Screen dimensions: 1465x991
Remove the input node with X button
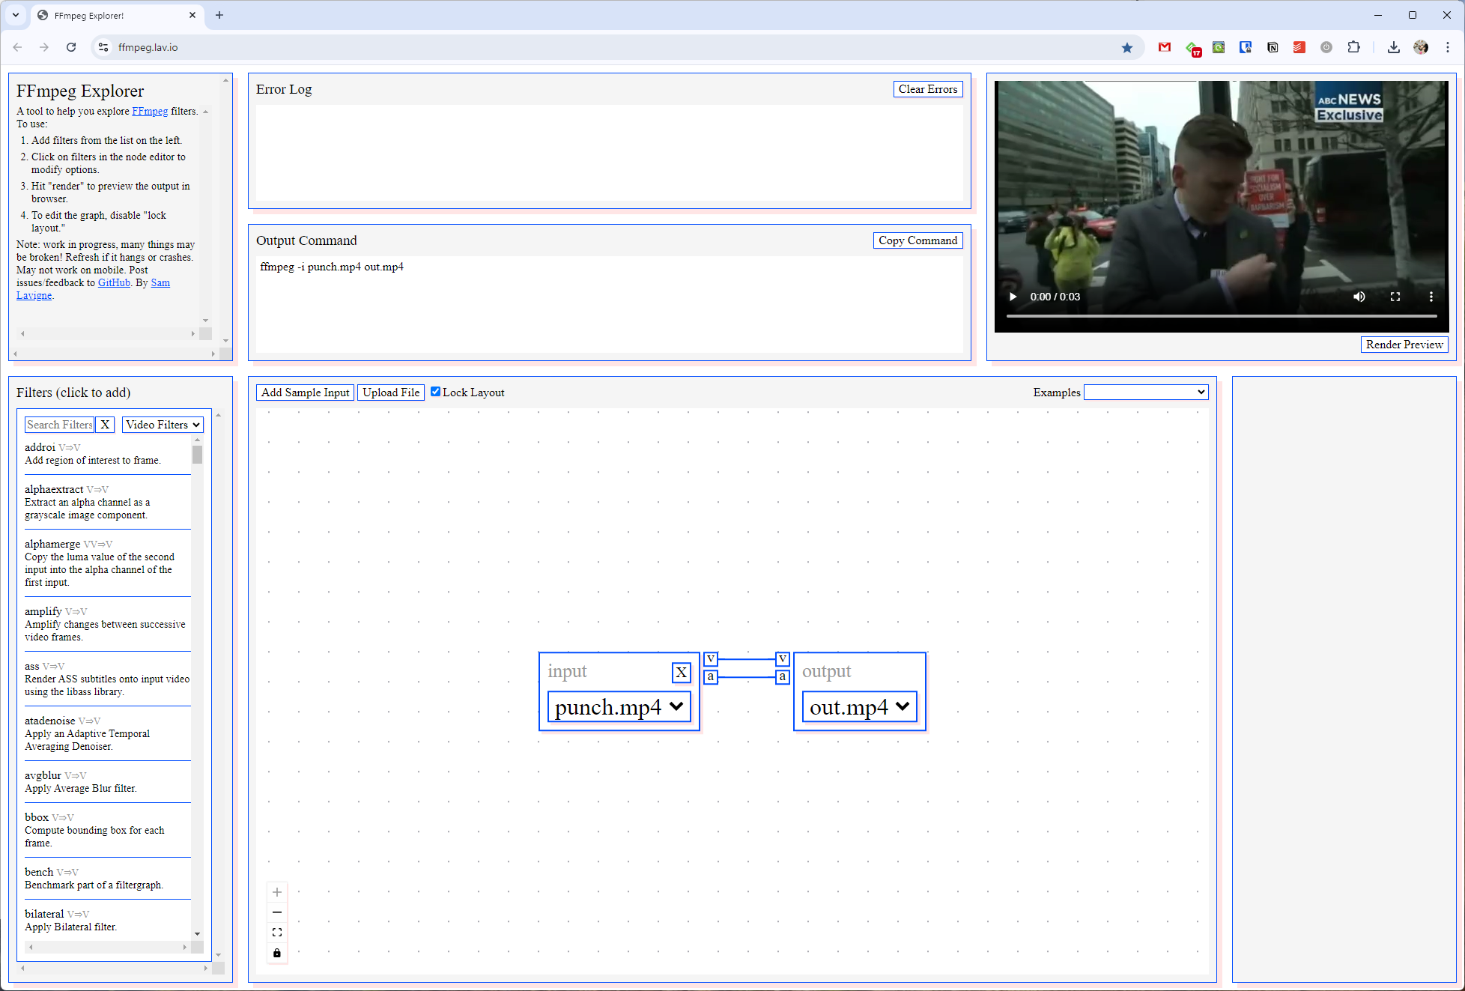click(681, 672)
